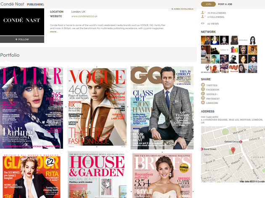Image resolution: width=265 pixels, height=198 pixels.
Task: Click the phone number 020 7499 9080
Action: pos(209,117)
